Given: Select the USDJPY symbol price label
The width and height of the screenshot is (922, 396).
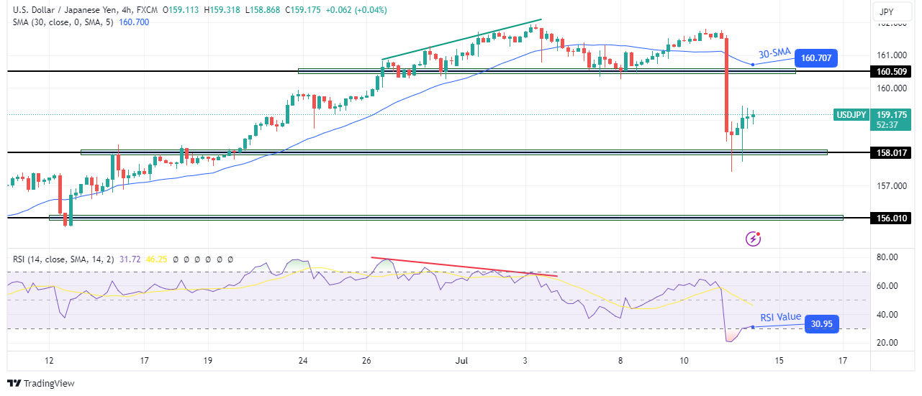Looking at the screenshot, I should click(x=851, y=114).
